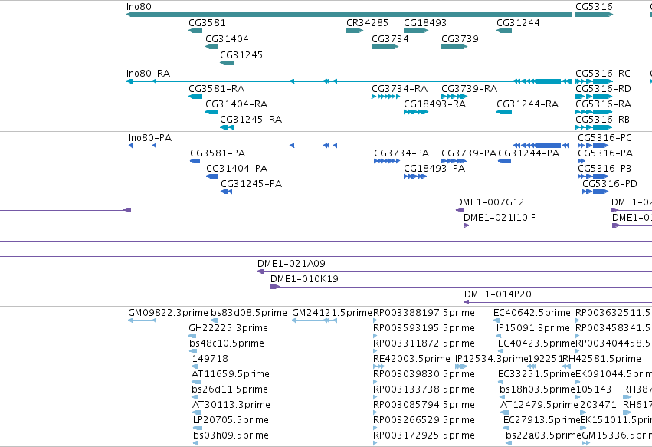Click the AT12479.5prime EST label
This screenshot has height=447, width=652.
point(539,405)
